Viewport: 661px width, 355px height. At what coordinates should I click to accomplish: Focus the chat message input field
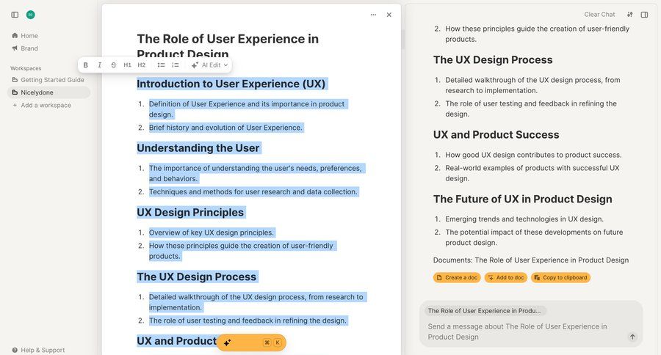523,332
